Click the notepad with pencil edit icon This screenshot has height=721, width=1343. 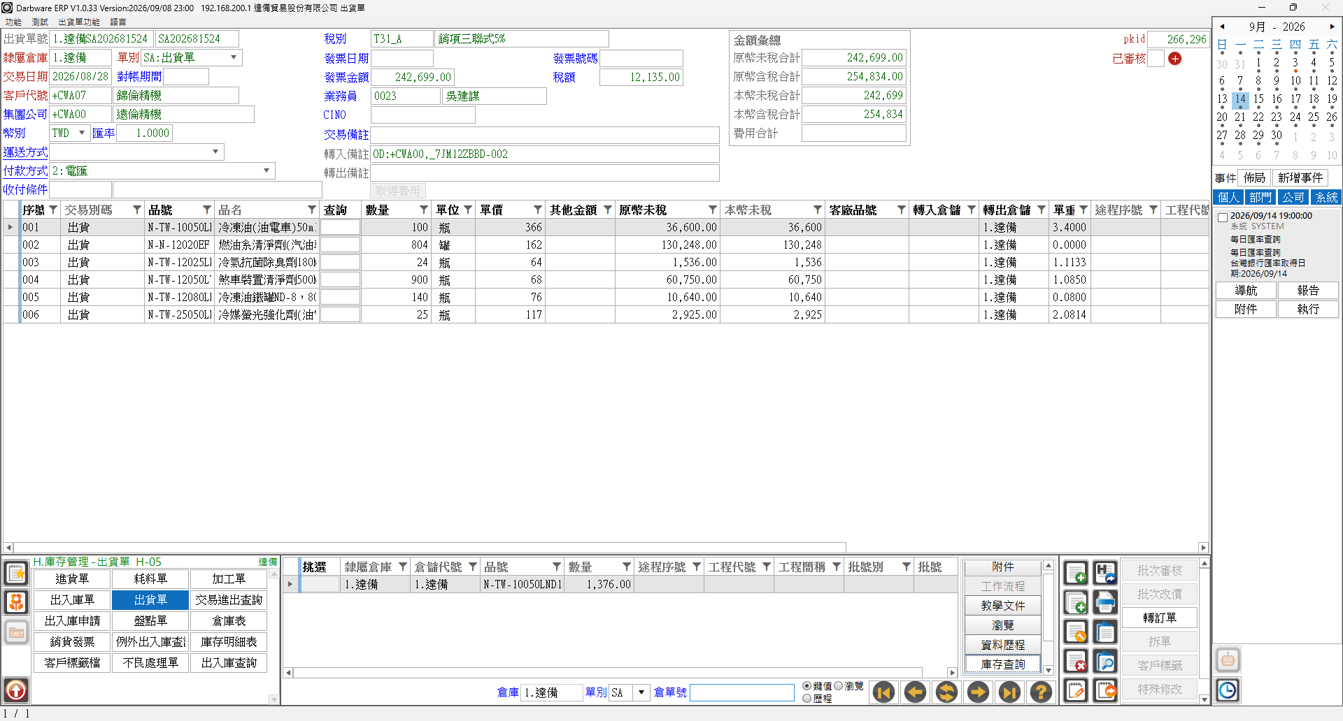(x=1076, y=691)
